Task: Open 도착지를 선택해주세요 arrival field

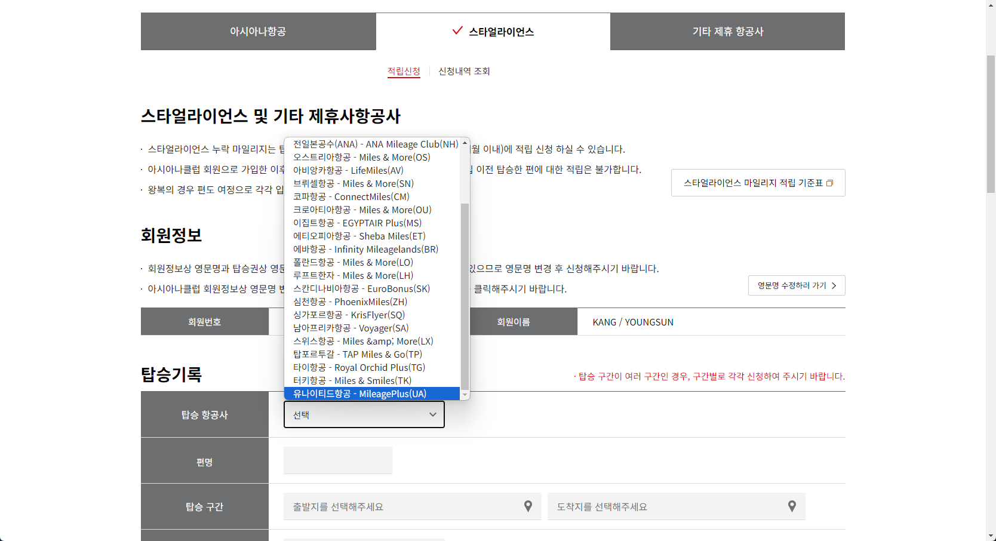Action: 677,506
